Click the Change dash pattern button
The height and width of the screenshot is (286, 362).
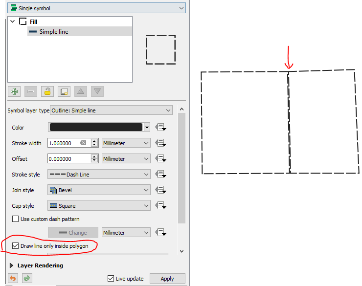[73, 233]
